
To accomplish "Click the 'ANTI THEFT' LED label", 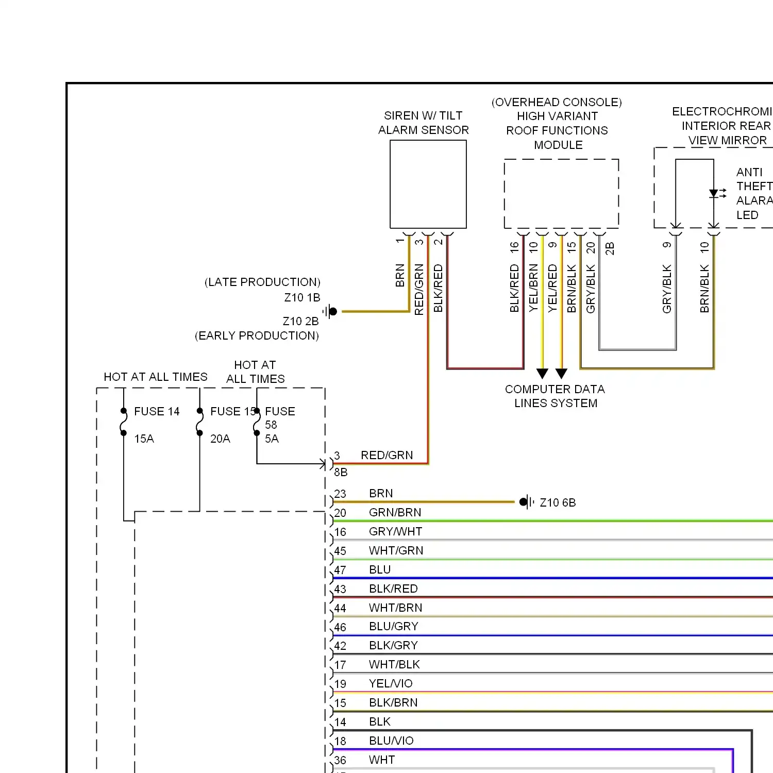I will tap(754, 179).
